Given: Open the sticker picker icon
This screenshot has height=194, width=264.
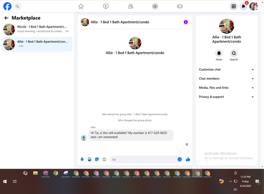Looking at the screenshot, I should [x=97, y=160].
